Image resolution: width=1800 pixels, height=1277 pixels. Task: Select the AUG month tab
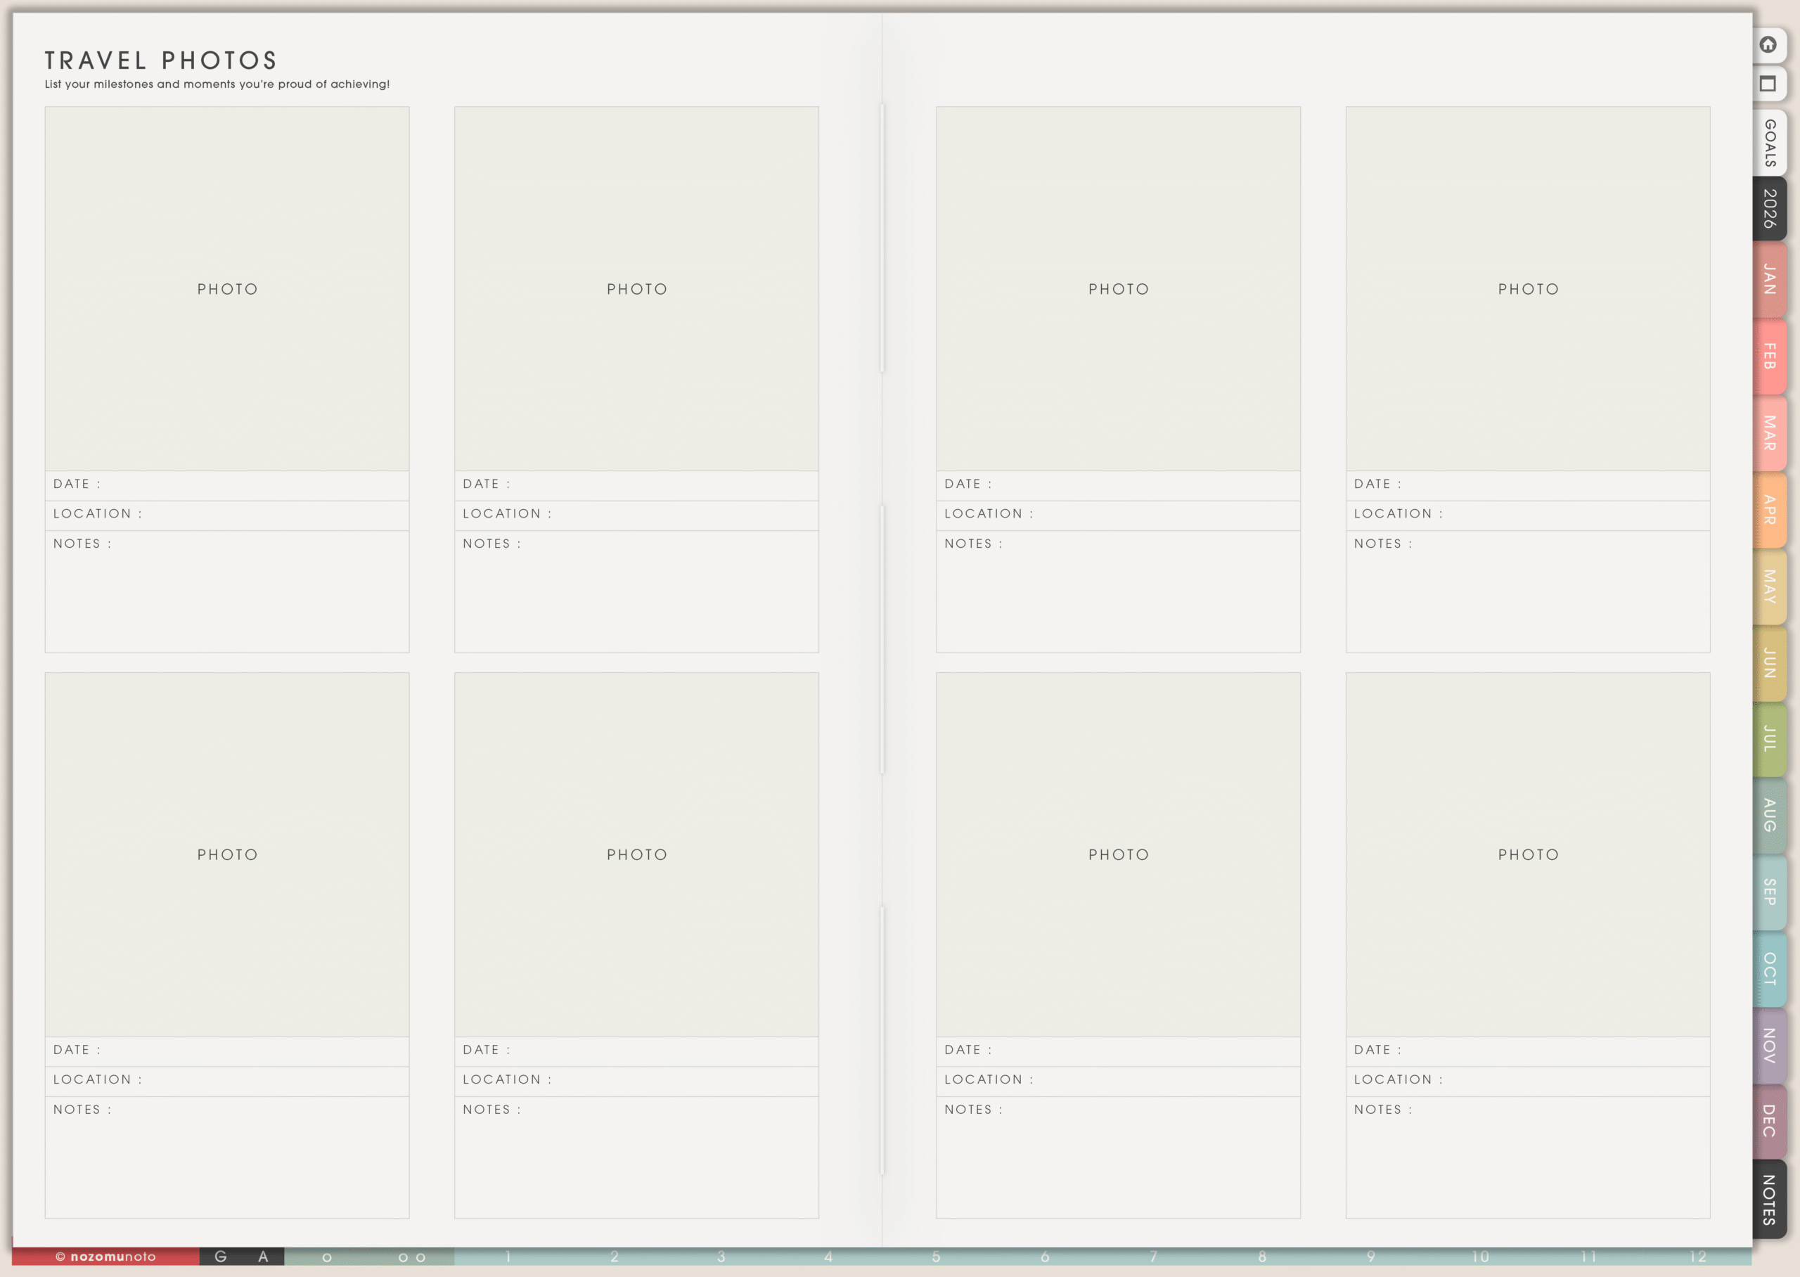1769,816
